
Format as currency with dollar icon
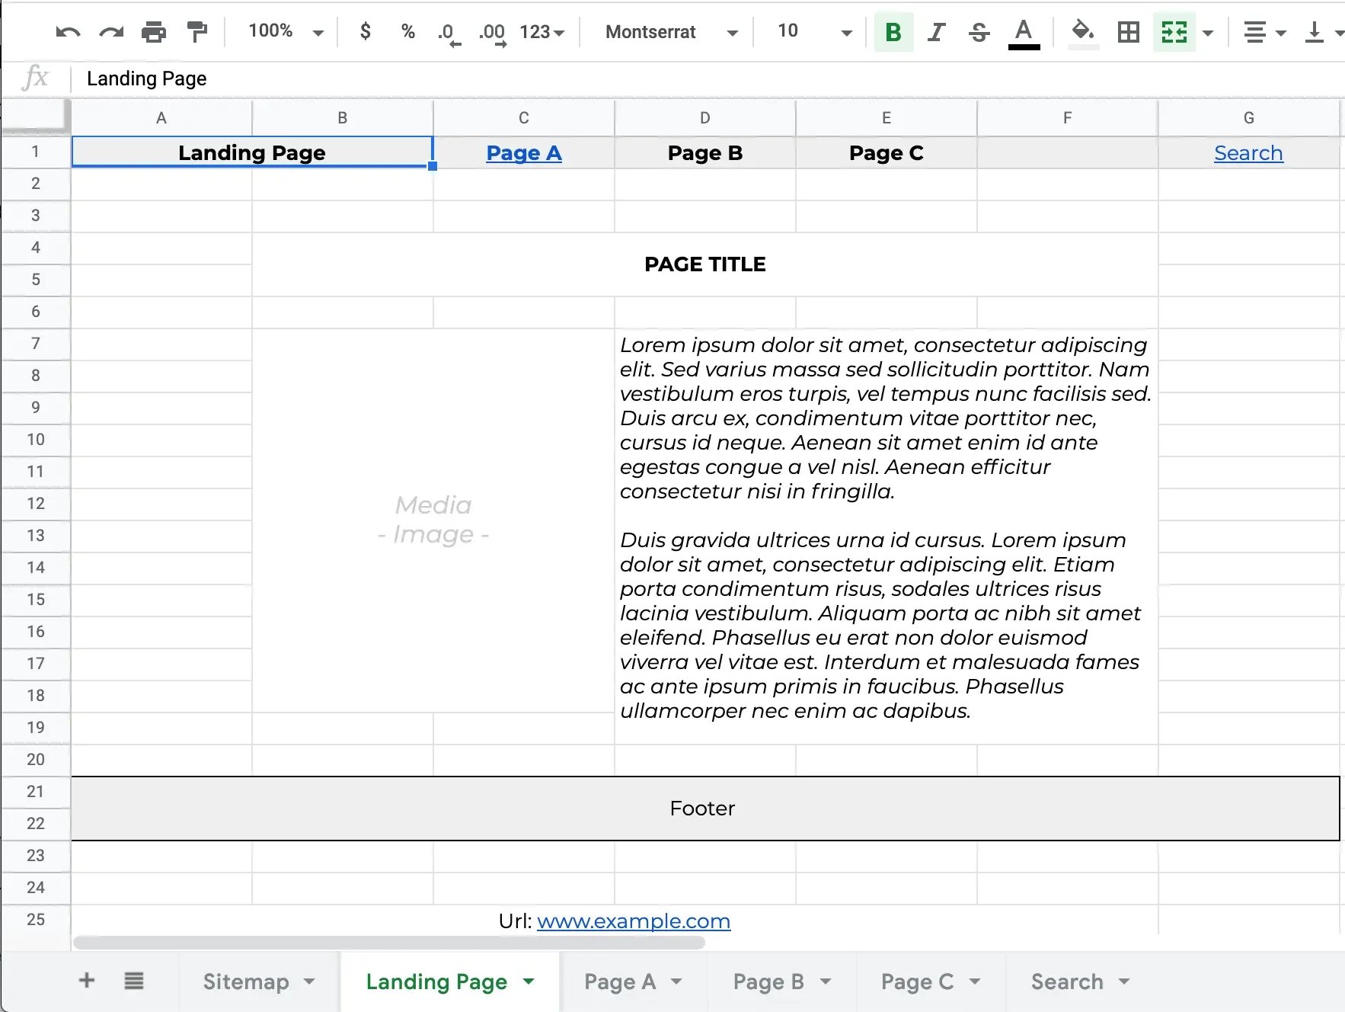click(366, 31)
